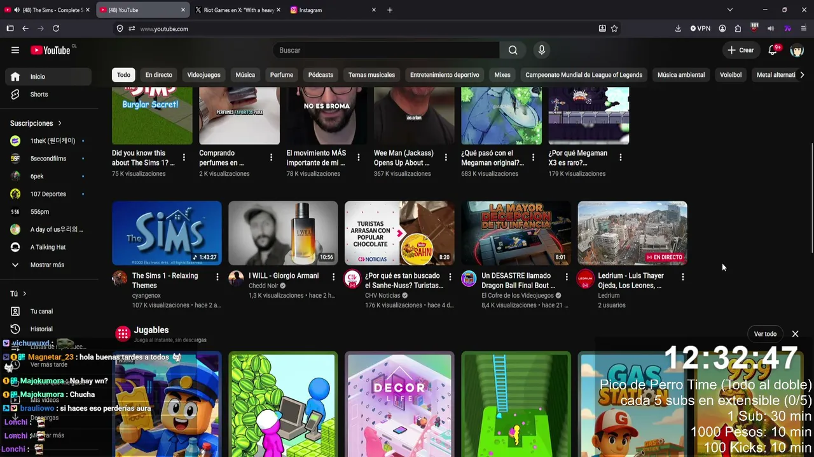The height and width of the screenshot is (457, 814).
Task: Open the purple 7TV extension icon
Action: point(787,29)
